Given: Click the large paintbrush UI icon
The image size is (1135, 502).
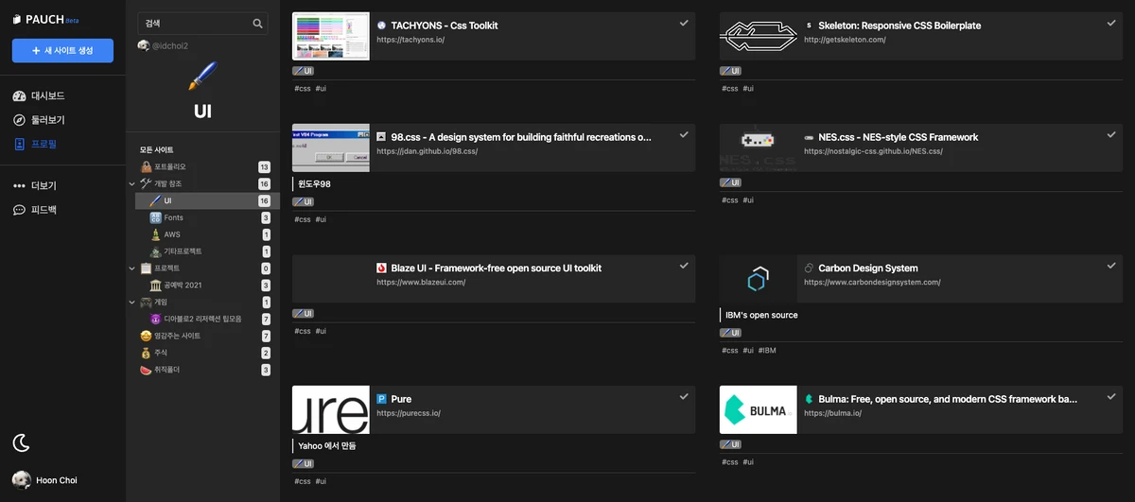Looking at the screenshot, I should pyautogui.click(x=202, y=76).
